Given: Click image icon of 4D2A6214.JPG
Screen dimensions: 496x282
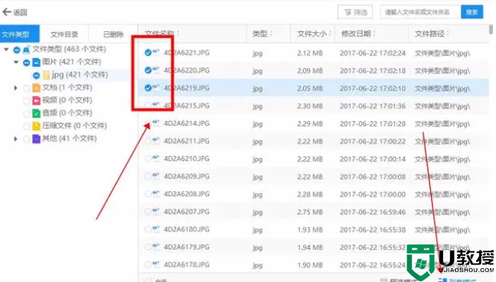Looking at the screenshot, I should pos(156,123).
